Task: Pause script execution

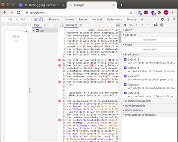Action: point(125,25)
